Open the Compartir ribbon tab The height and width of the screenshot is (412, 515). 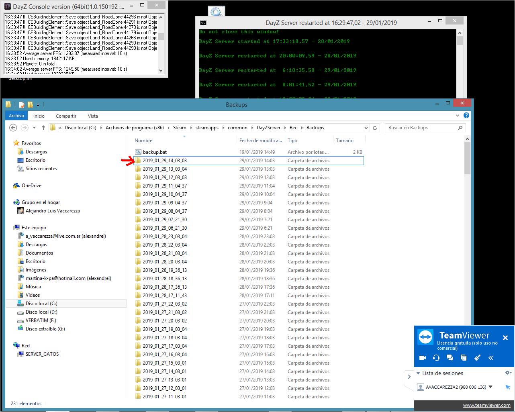pyautogui.click(x=66, y=116)
